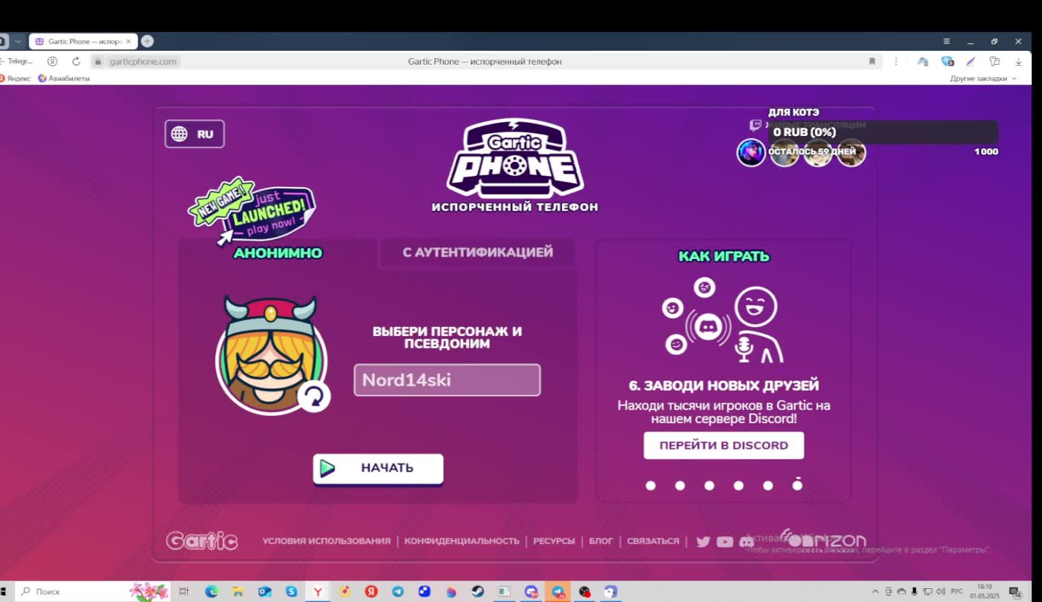Open a new browser tab
1042x602 pixels.
tap(148, 41)
